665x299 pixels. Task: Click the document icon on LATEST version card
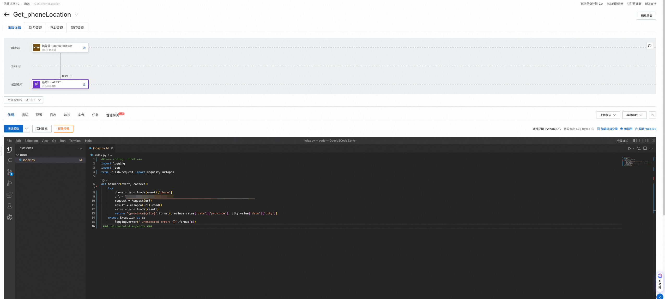(84, 84)
